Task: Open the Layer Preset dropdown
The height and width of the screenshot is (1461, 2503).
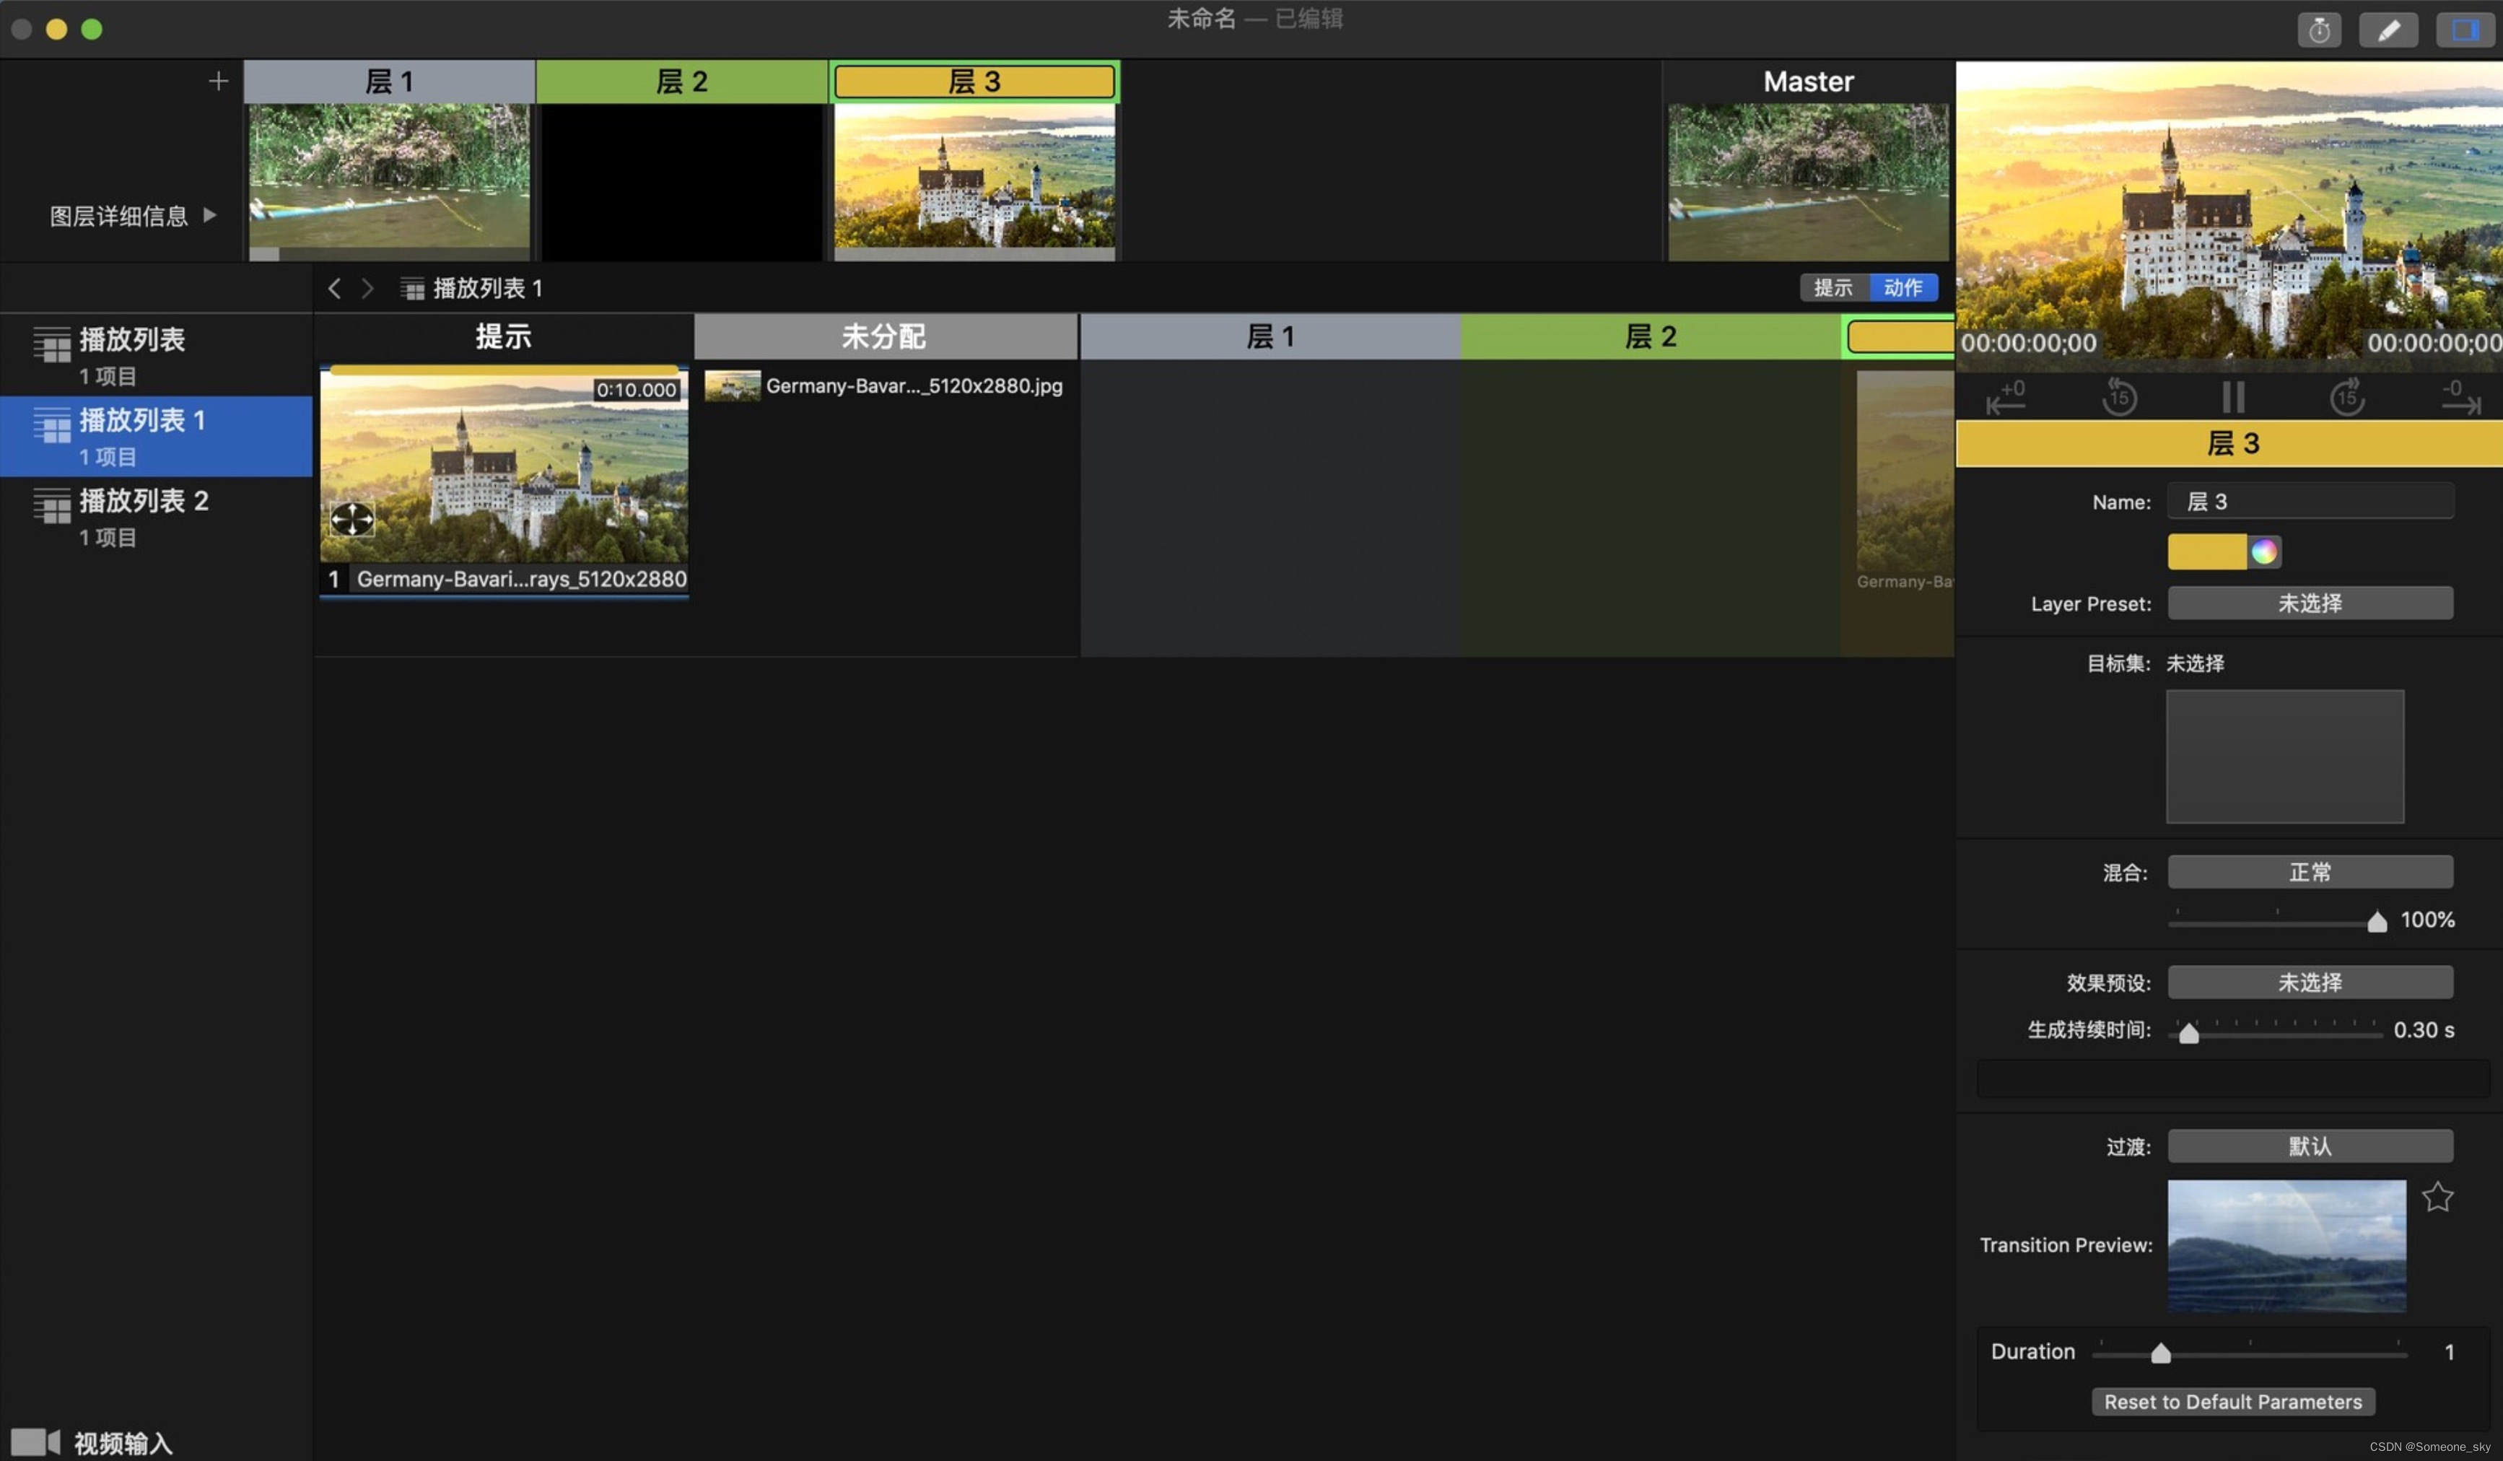Action: pyautogui.click(x=2310, y=604)
